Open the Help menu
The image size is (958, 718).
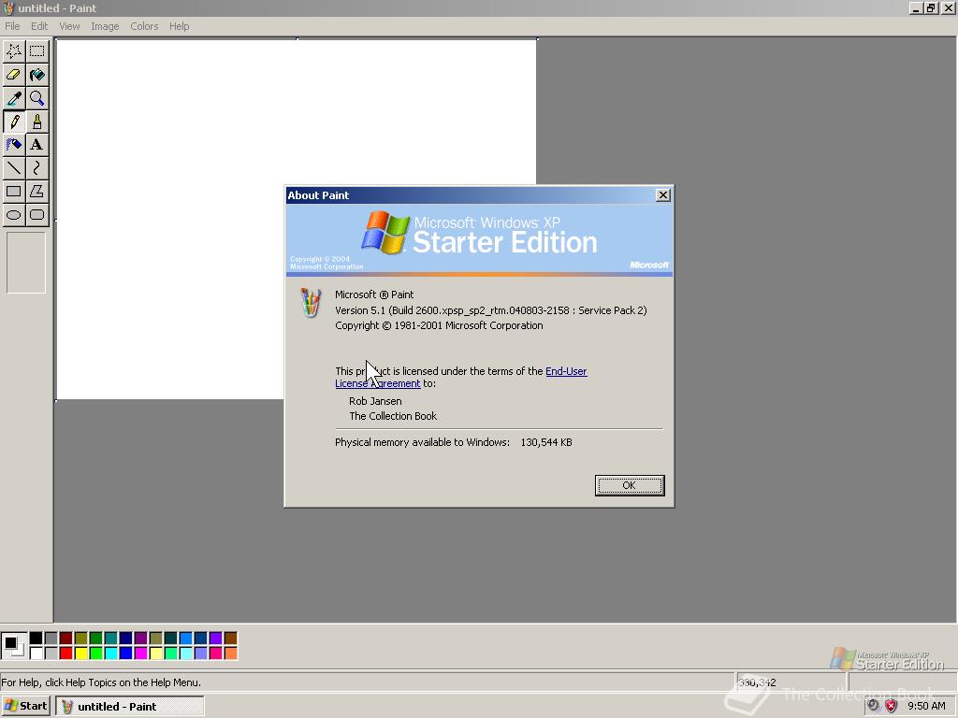(x=179, y=26)
